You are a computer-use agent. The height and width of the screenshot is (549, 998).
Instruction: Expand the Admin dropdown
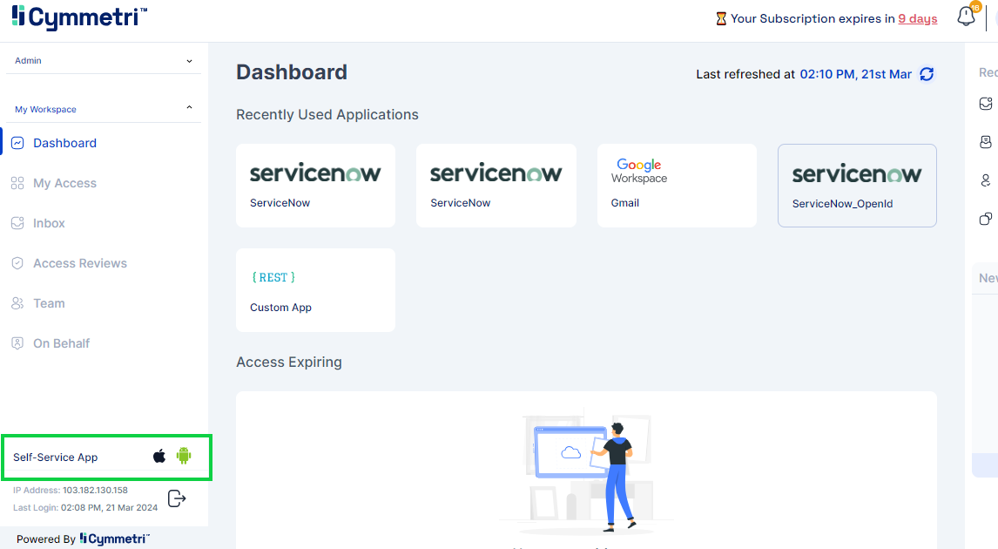click(104, 60)
